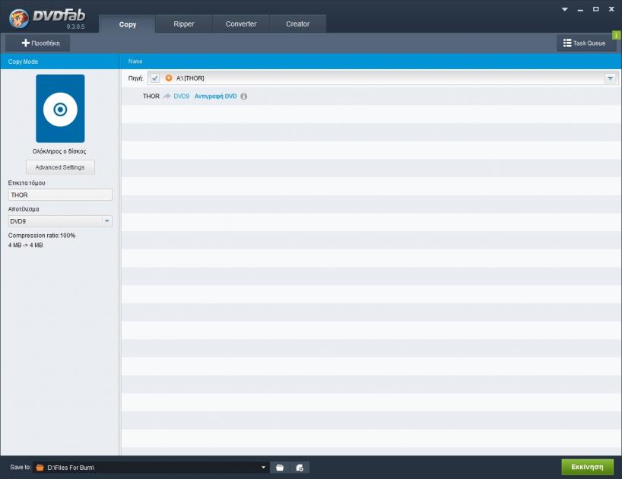The image size is (622, 479).
Task: Click the Copy Mode header
Action: click(x=23, y=62)
